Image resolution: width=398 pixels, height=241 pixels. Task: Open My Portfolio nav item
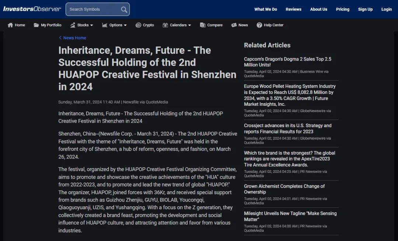pyautogui.click(x=48, y=25)
